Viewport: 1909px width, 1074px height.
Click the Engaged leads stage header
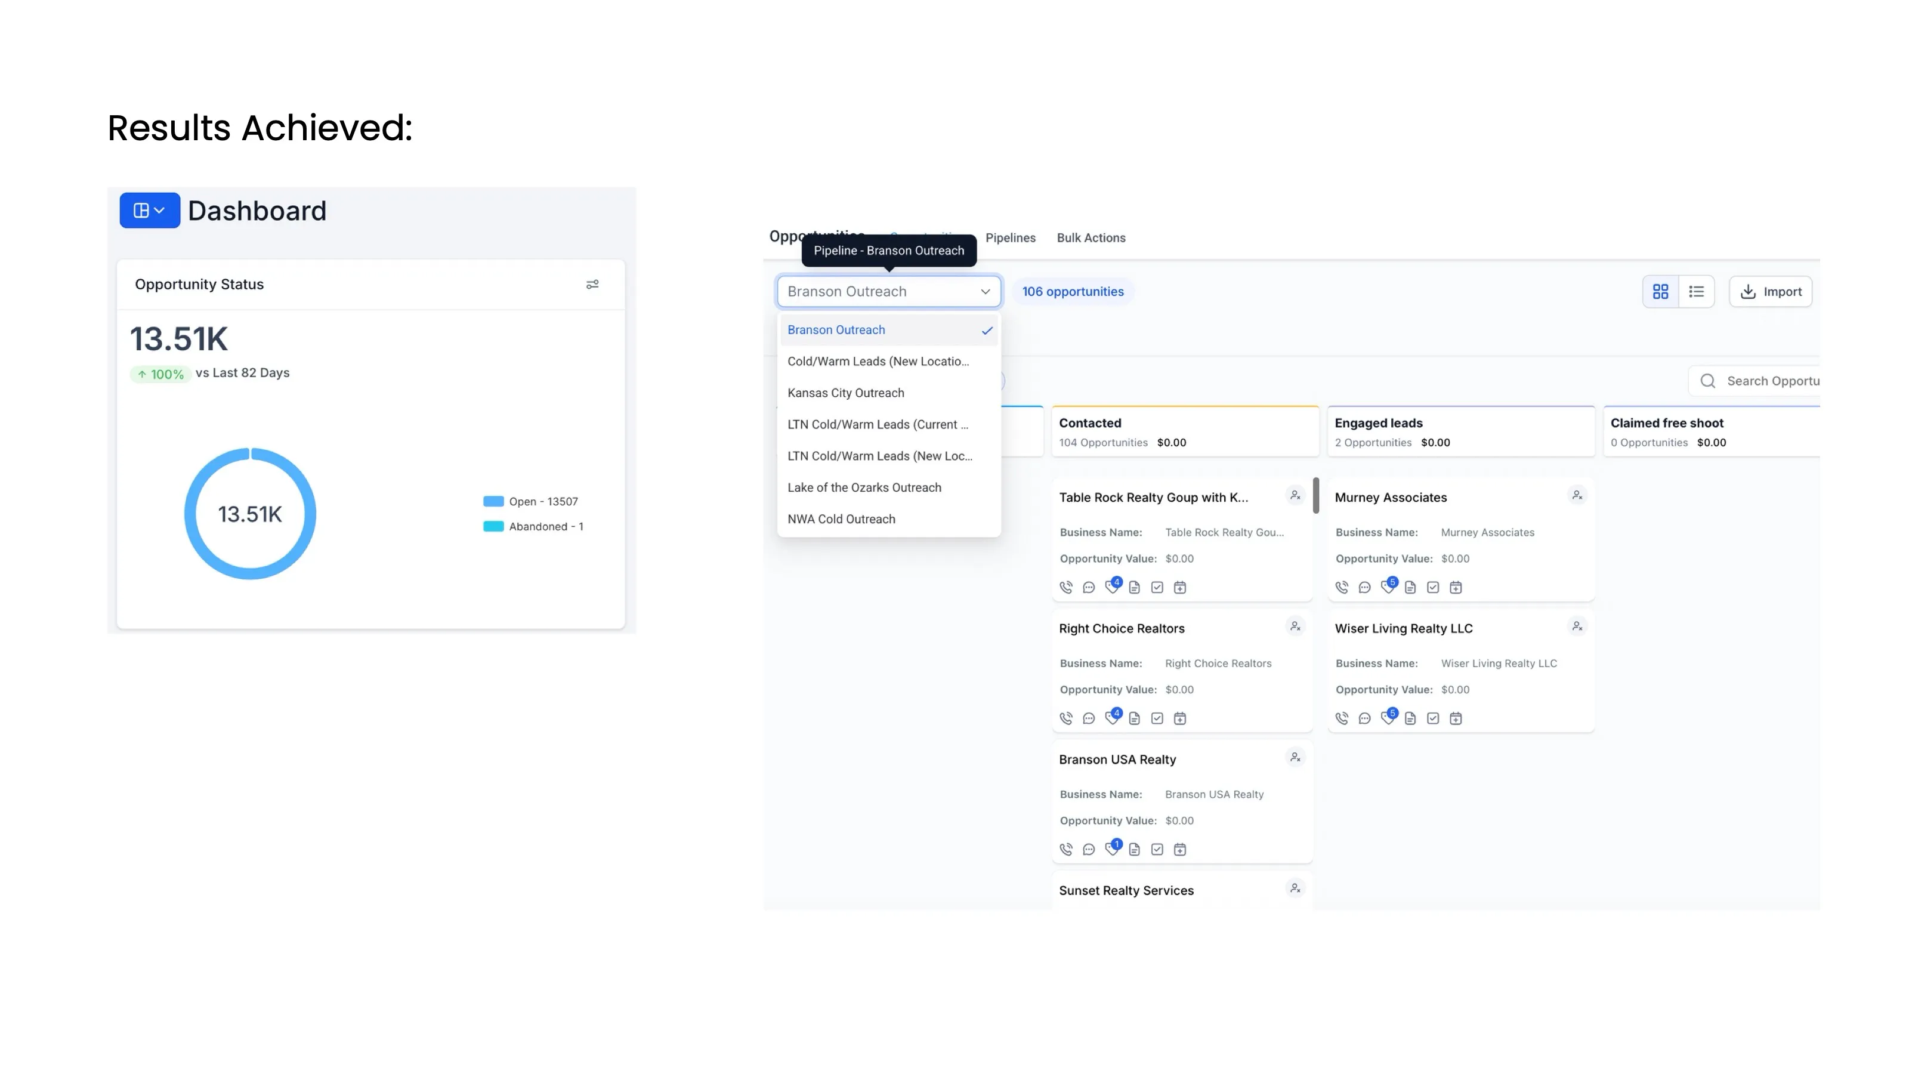point(1460,432)
